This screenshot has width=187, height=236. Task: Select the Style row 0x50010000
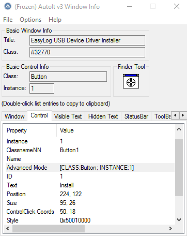[90, 220]
